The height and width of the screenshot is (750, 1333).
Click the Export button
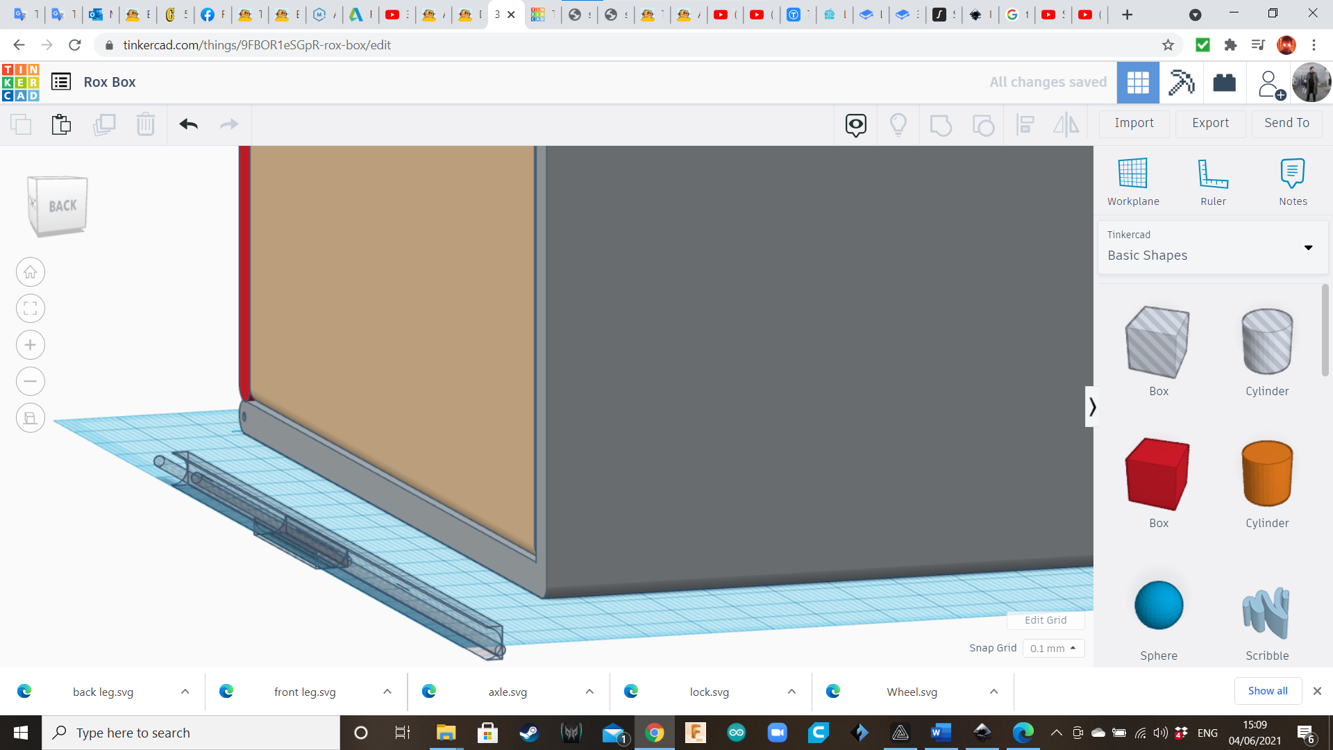[x=1210, y=123]
